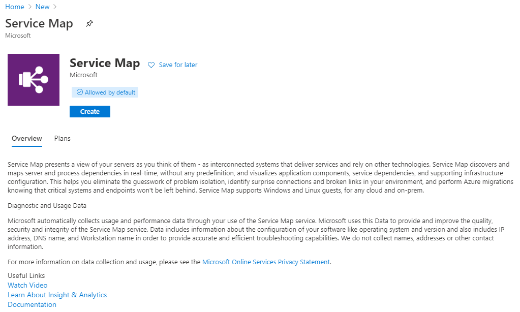Click the Create button
Screen dimensions: 520x312
(x=90, y=111)
